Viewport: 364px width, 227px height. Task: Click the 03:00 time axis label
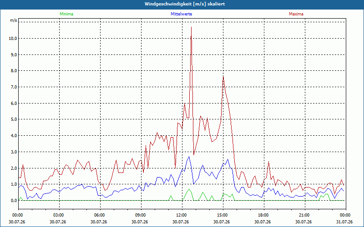point(60,215)
